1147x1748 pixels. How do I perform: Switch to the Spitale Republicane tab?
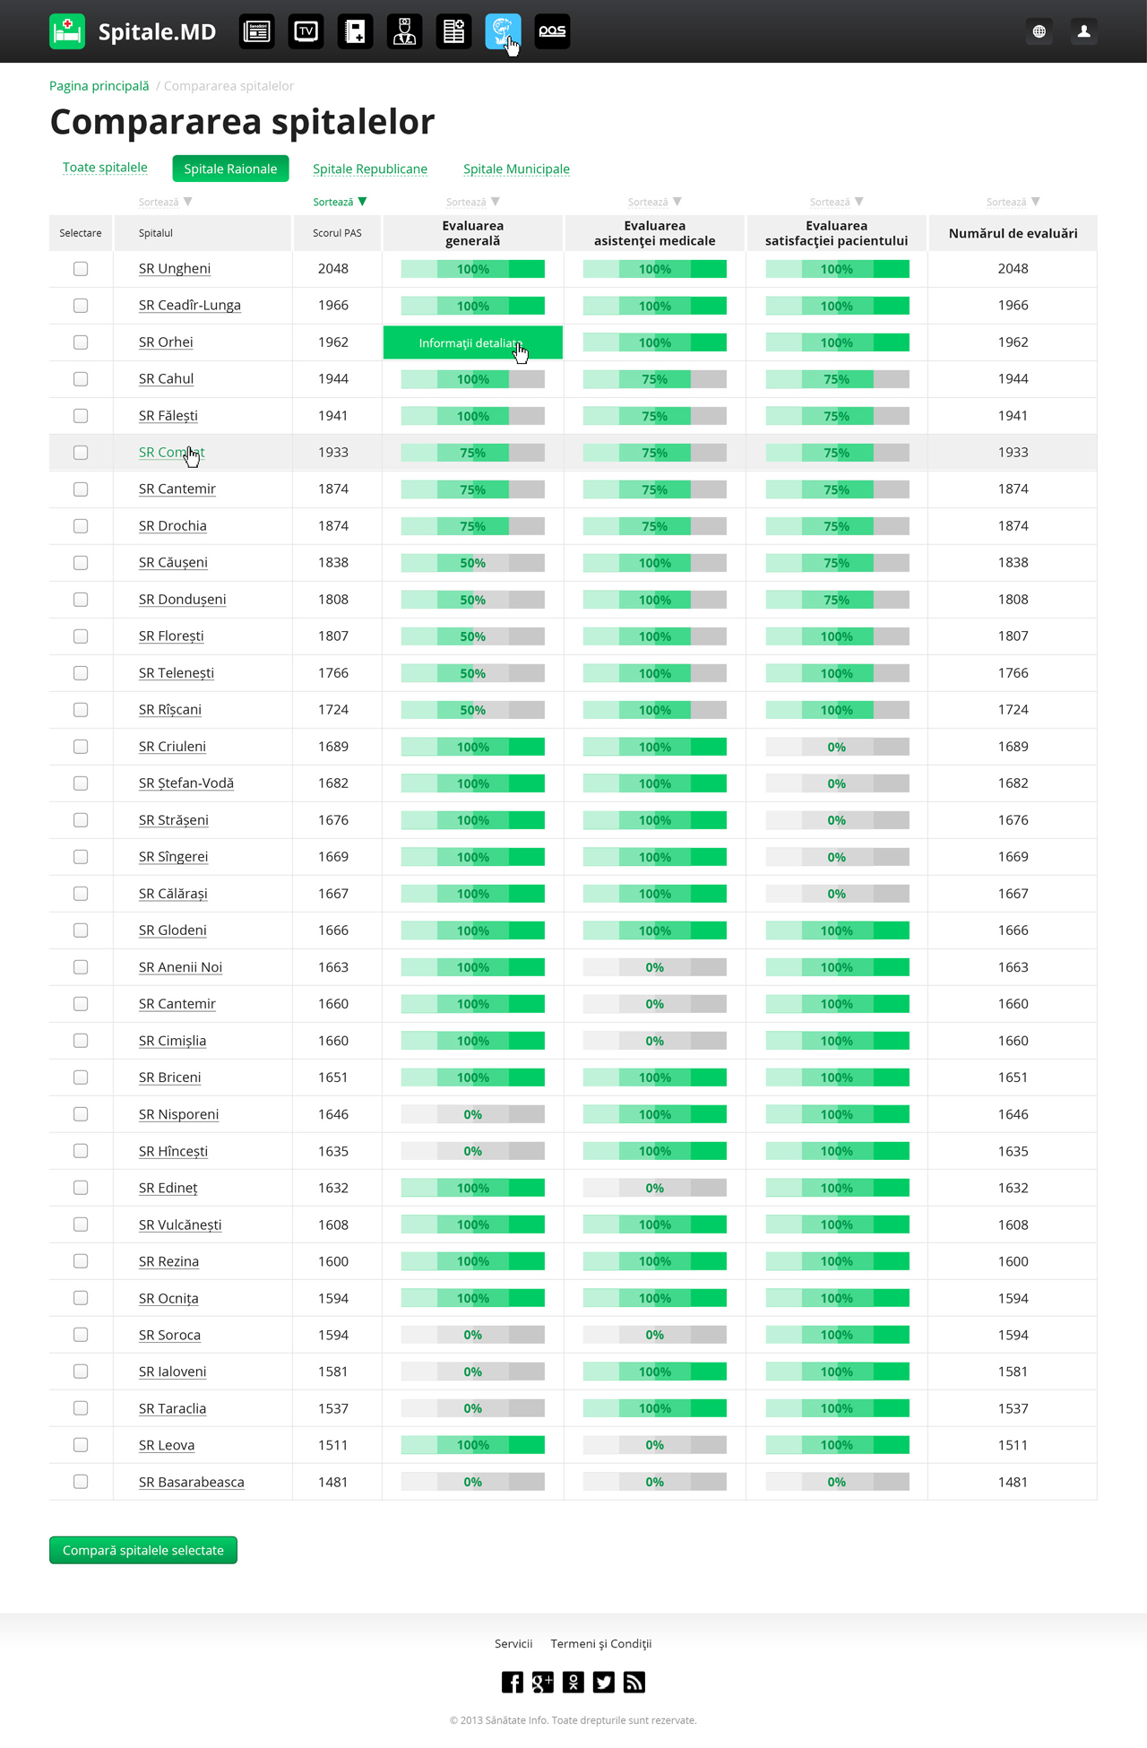pos(370,169)
